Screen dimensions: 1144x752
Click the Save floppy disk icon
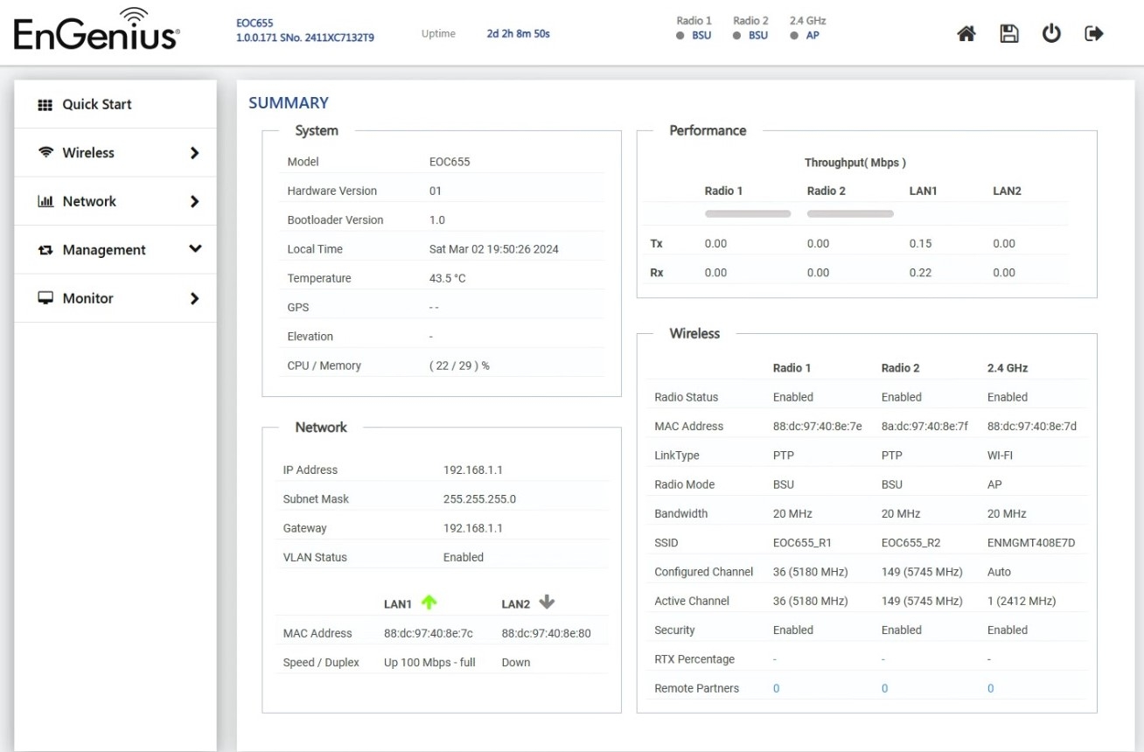click(1009, 34)
